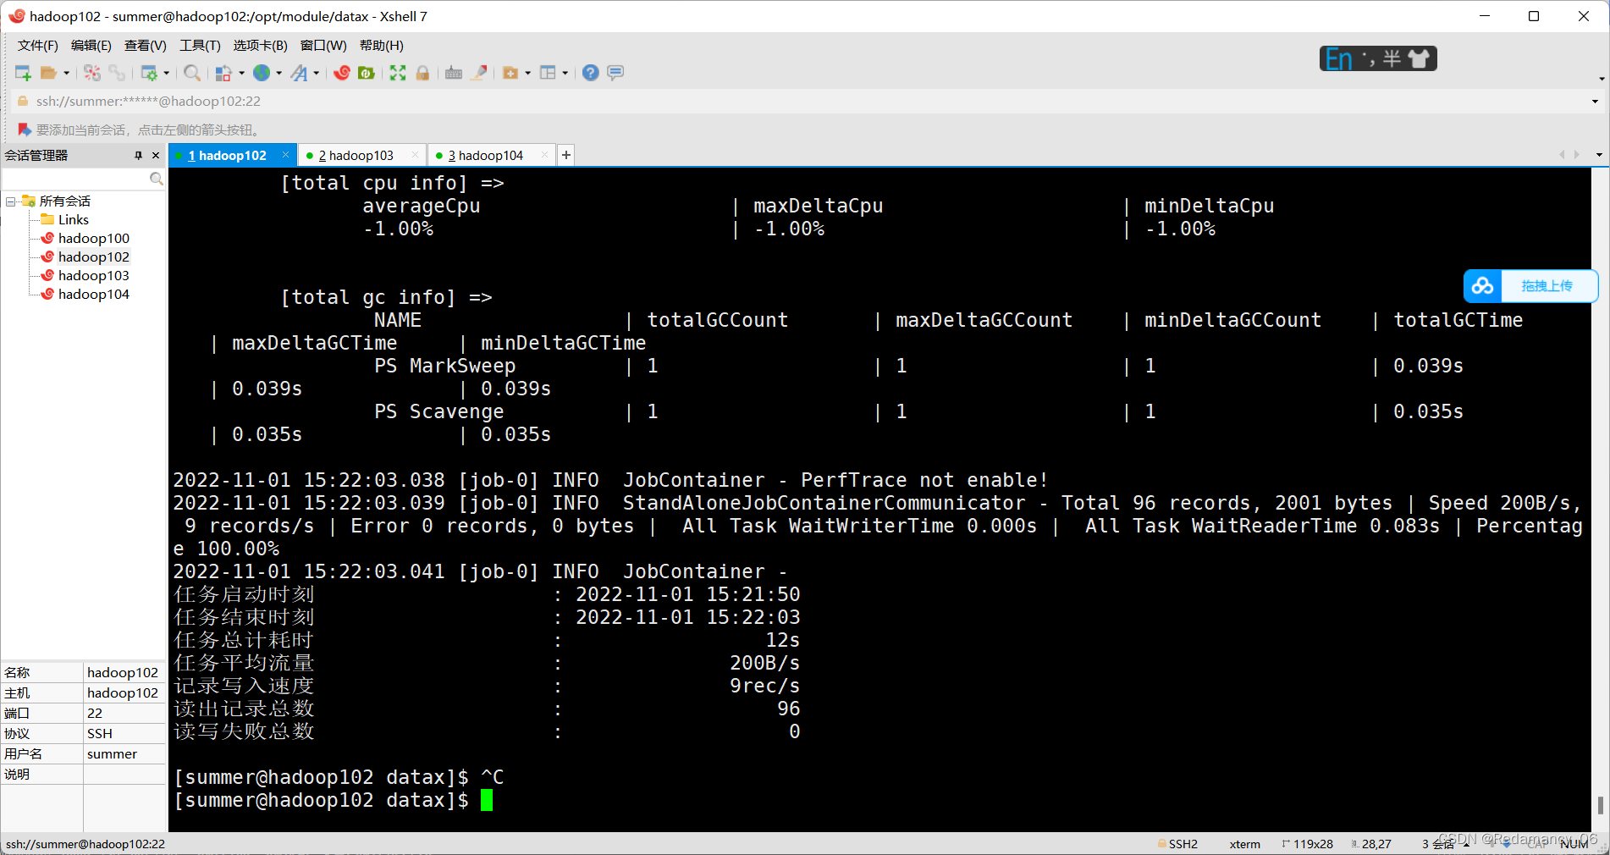Open the 帮助(H) menu
This screenshot has width=1610, height=855.
point(382,46)
